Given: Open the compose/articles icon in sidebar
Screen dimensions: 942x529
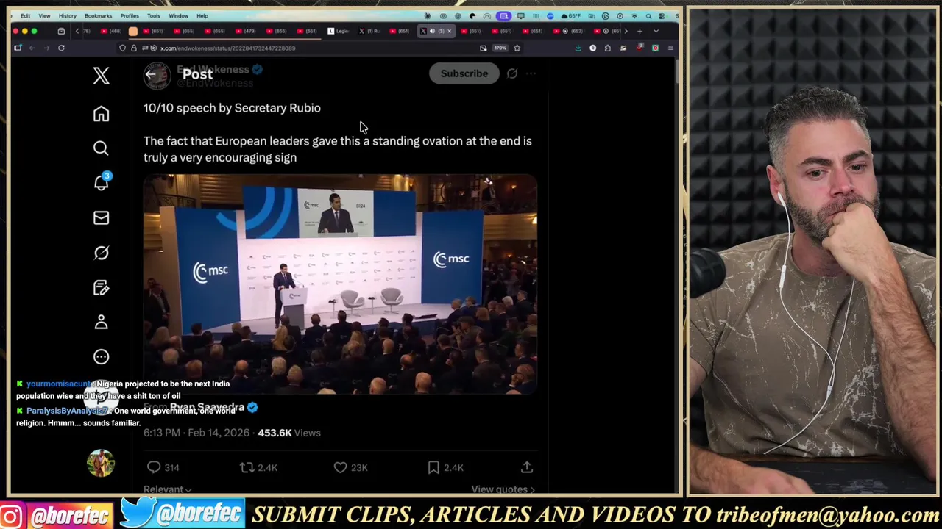Looking at the screenshot, I should (x=101, y=287).
